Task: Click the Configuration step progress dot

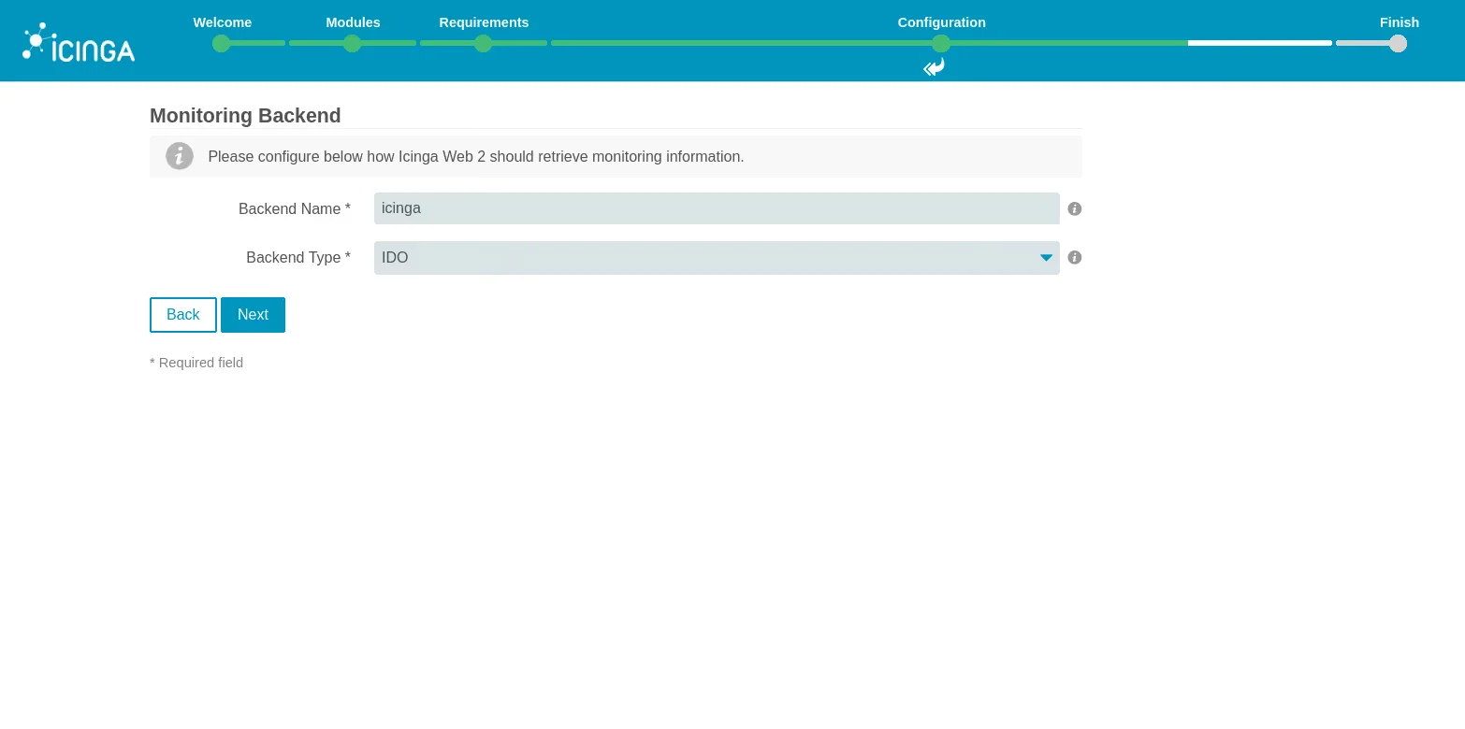Action: click(941, 43)
